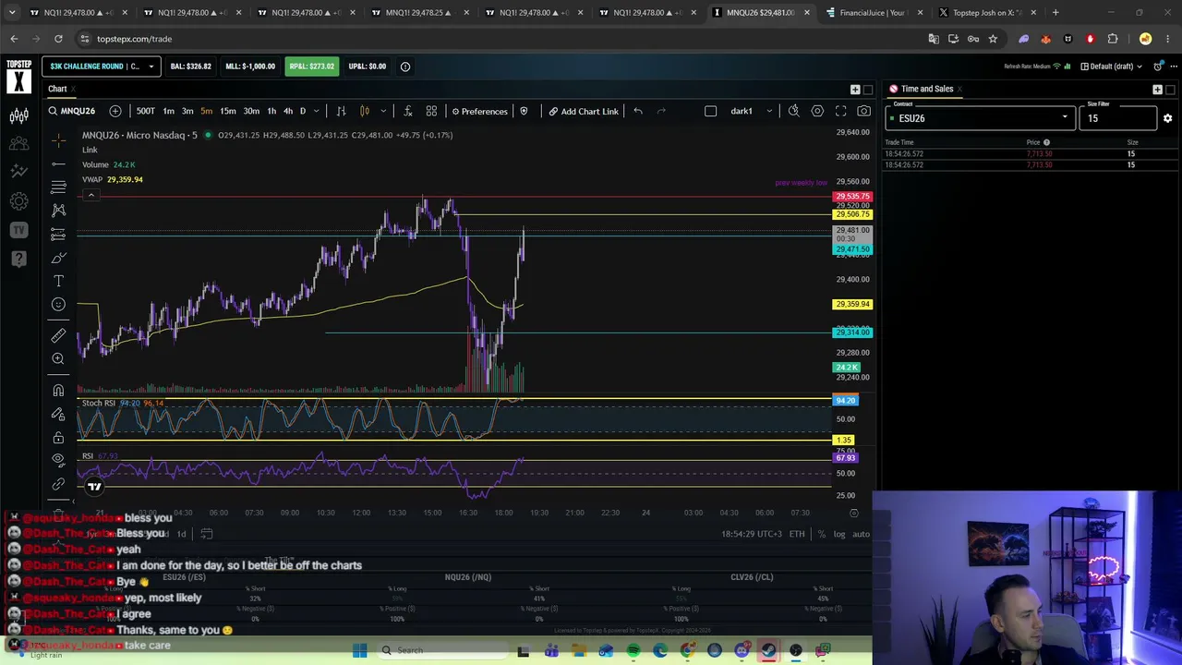Image resolution: width=1182 pixels, height=665 pixels.
Task: Switch chart to 1m interval
Action: (168, 111)
